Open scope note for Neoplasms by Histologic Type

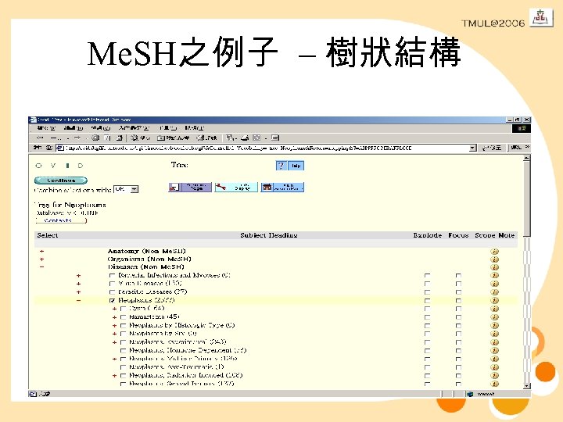[495, 326]
